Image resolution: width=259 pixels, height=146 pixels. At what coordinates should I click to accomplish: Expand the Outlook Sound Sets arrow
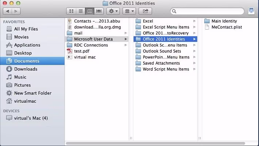pyautogui.click(x=194, y=51)
